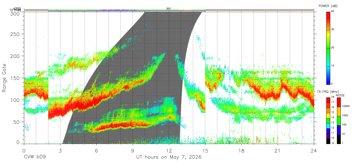Select black TX FRQ swatch (9-10)
353x163 pixels.
[328, 141]
